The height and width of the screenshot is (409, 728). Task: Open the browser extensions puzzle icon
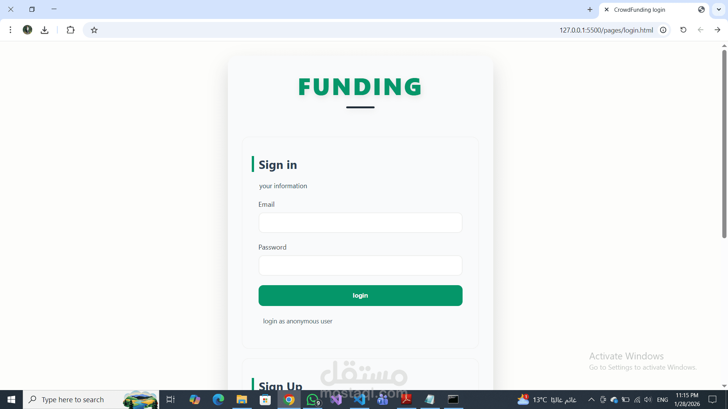(71, 30)
